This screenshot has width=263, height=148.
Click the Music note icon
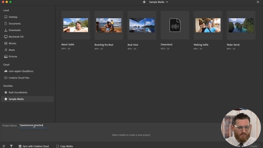pyautogui.click(x=6, y=50)
